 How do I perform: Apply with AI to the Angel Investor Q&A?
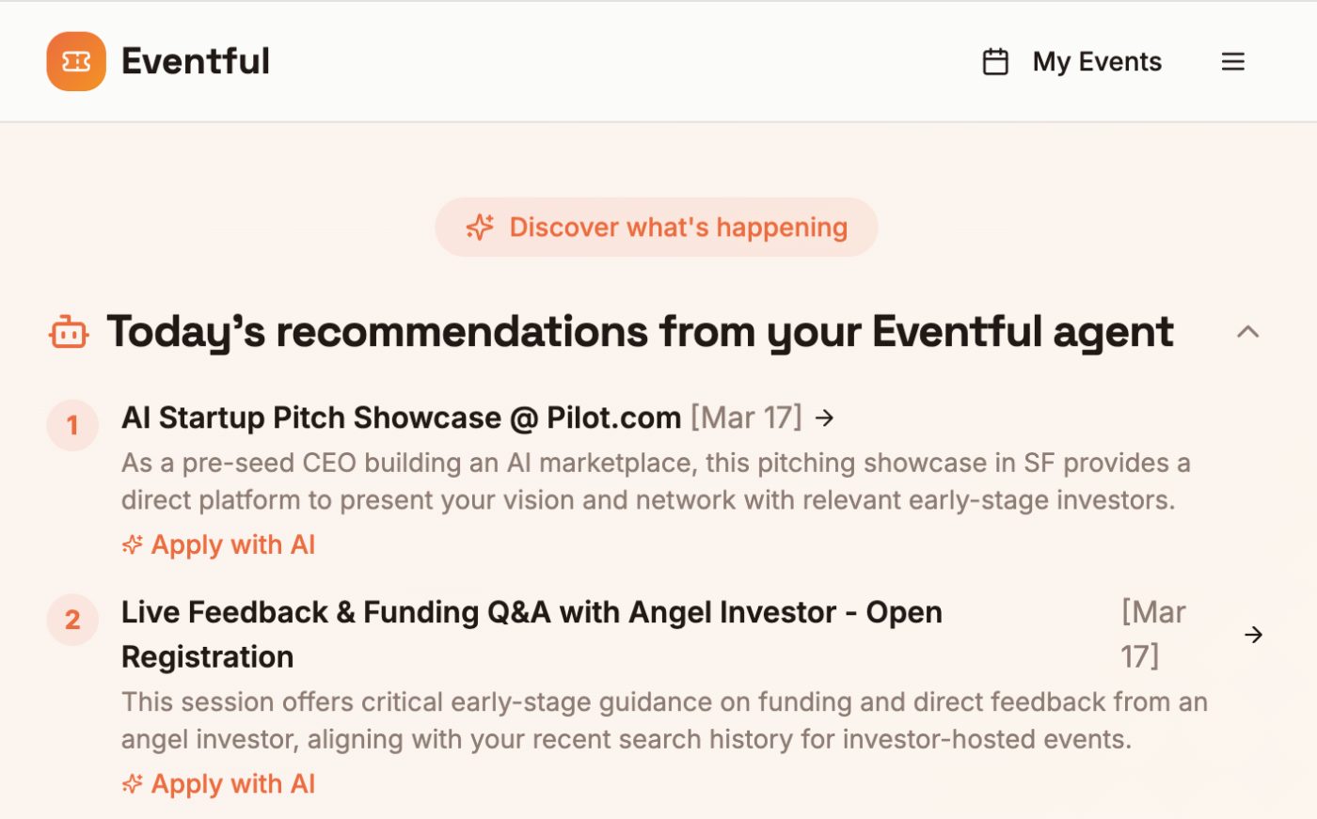(232, 784)
